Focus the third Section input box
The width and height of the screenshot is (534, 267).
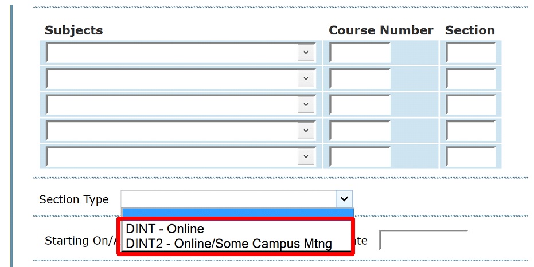pyautogui.click(x=470, y=105)
